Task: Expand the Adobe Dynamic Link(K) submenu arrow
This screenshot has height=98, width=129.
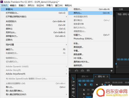Action: pyautogui.click(x=66, y=66)
